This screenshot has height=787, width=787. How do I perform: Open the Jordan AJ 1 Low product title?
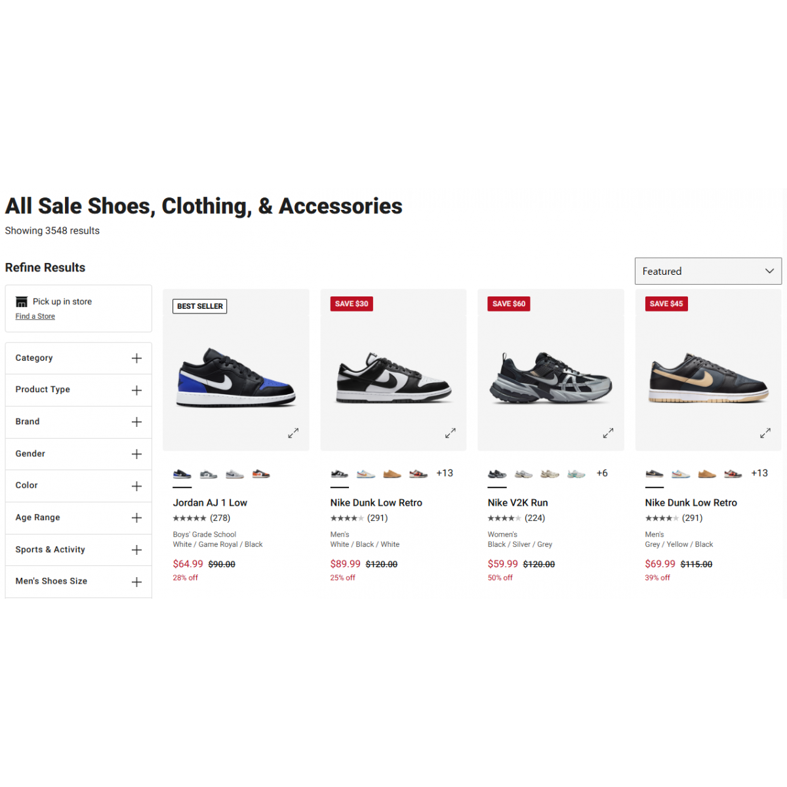(210, 503)
